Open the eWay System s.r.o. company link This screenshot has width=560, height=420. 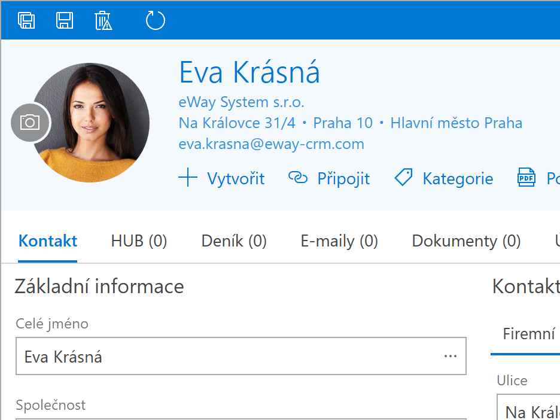(x=241, y=102)
